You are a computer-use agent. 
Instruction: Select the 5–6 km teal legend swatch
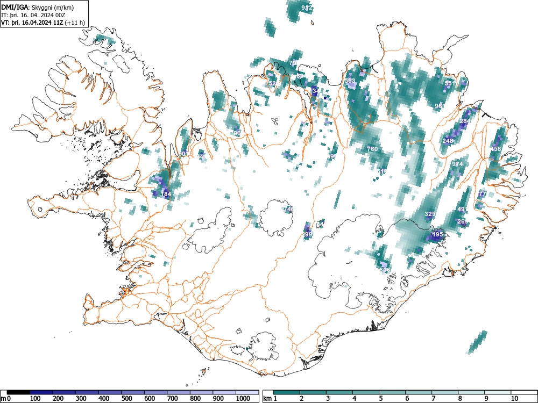click(392, 392)
